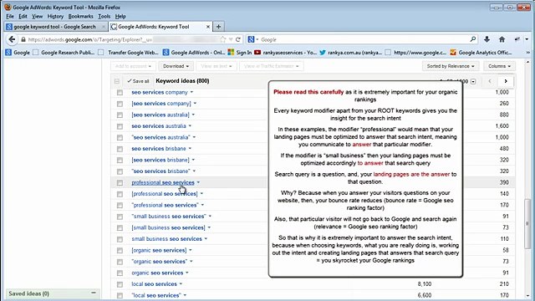This screenshot has height=301, width=535.
Task: Go to previous page of keyword ideas
Action: (490, 81)
